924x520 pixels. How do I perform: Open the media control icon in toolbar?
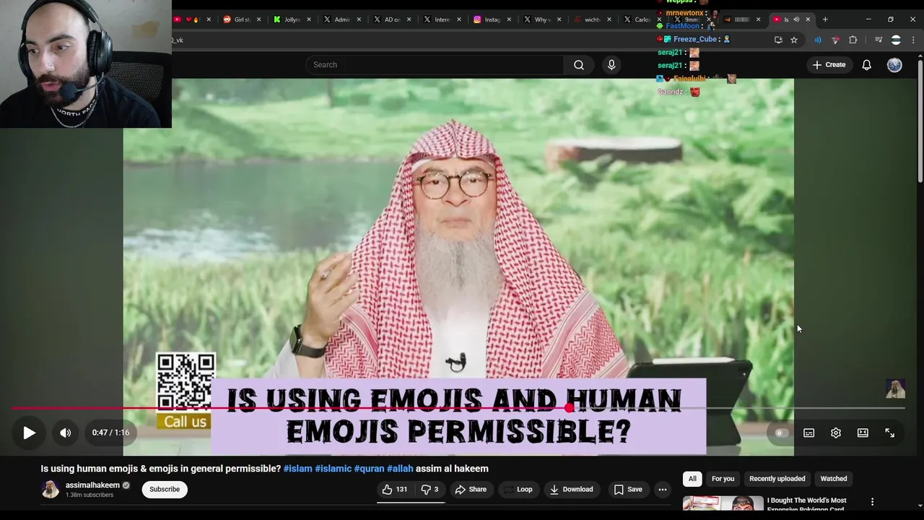pos(879,40)
